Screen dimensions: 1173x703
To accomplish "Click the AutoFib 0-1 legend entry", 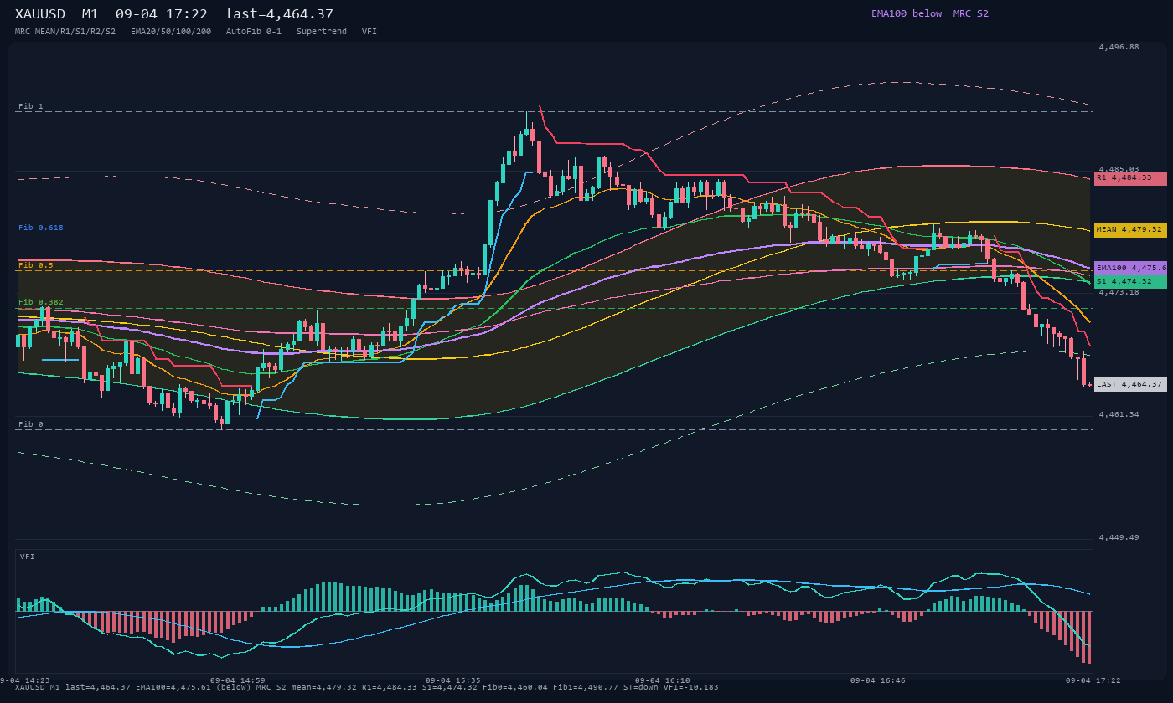I will tap(254, 32).
